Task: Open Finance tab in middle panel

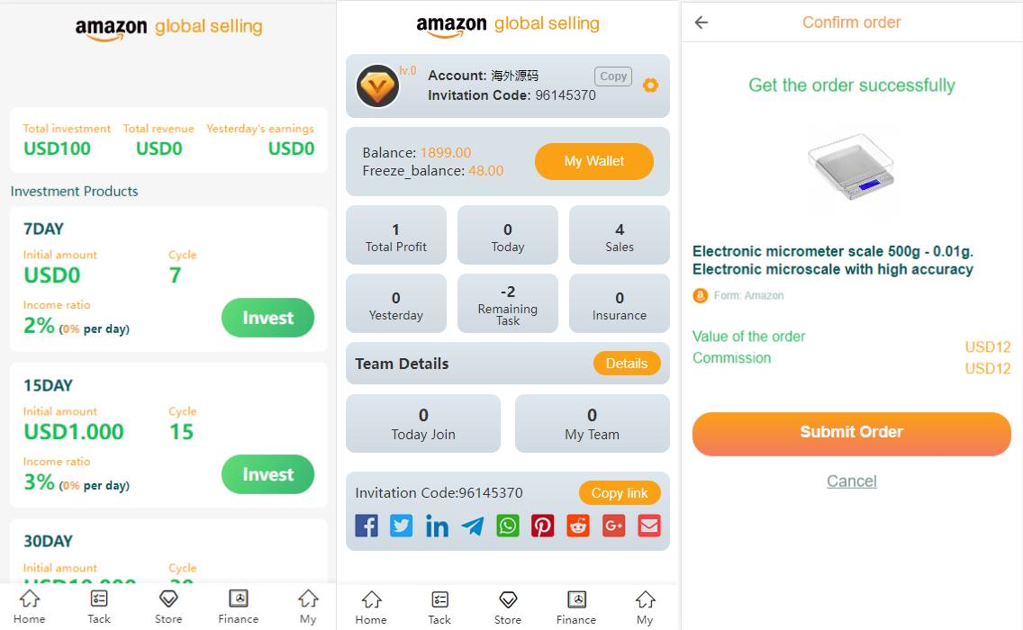Action: click(576, 607)
